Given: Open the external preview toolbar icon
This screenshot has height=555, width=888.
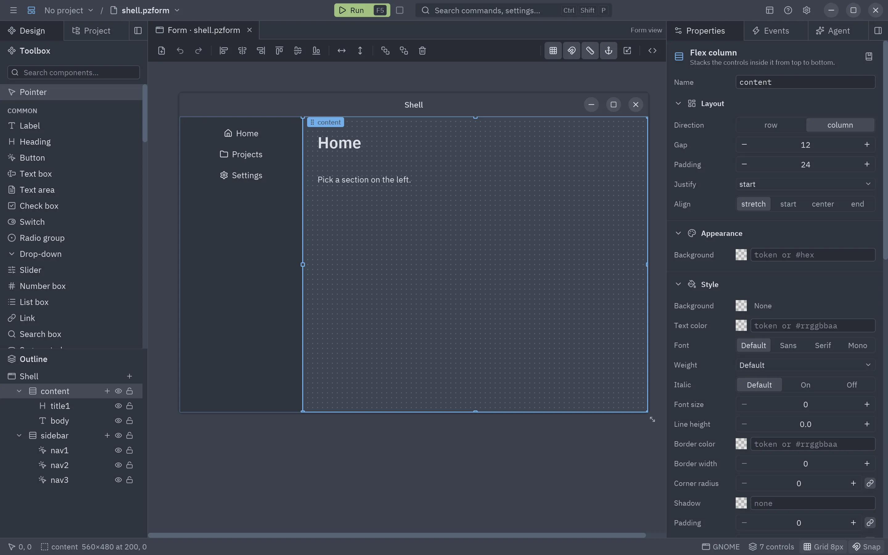Looking at the screenshot, I should [627, 51].
